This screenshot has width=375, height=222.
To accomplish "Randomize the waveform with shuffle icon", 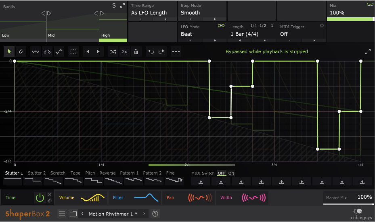I will pyautogui.click(x=113, y=51).
